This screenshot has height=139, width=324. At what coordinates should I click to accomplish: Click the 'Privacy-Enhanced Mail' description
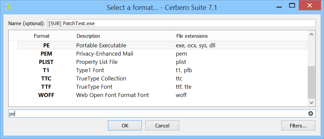click(105, 54)
